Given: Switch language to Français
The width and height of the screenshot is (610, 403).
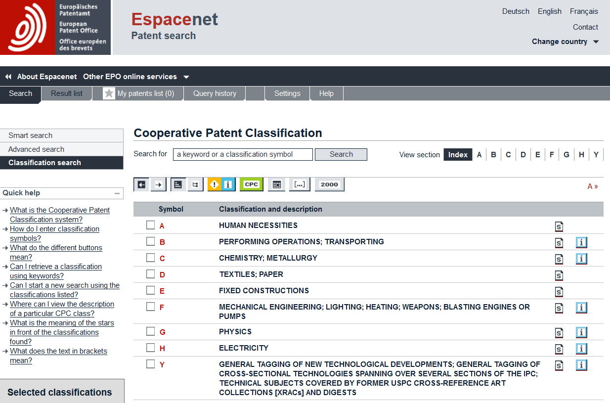Looking at the screenshot, I should coord(584,11).
